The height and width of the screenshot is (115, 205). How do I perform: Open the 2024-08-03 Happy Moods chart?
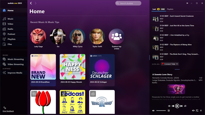[73, 70]
